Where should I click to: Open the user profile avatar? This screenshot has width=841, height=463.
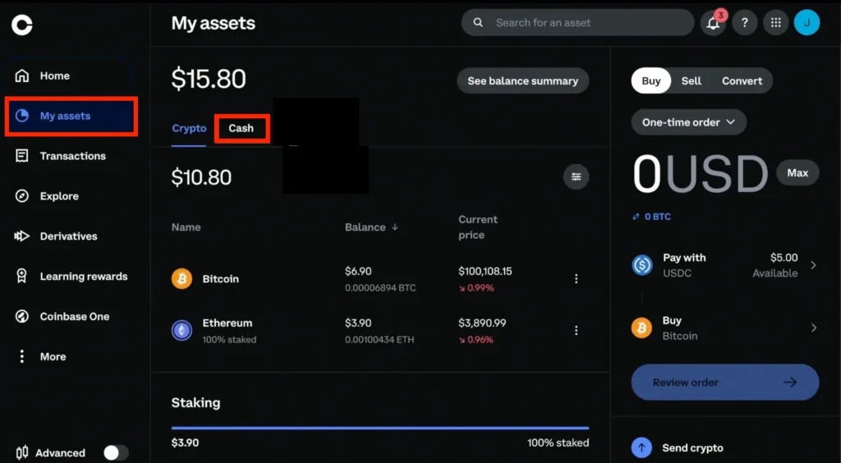click(807, 23)
